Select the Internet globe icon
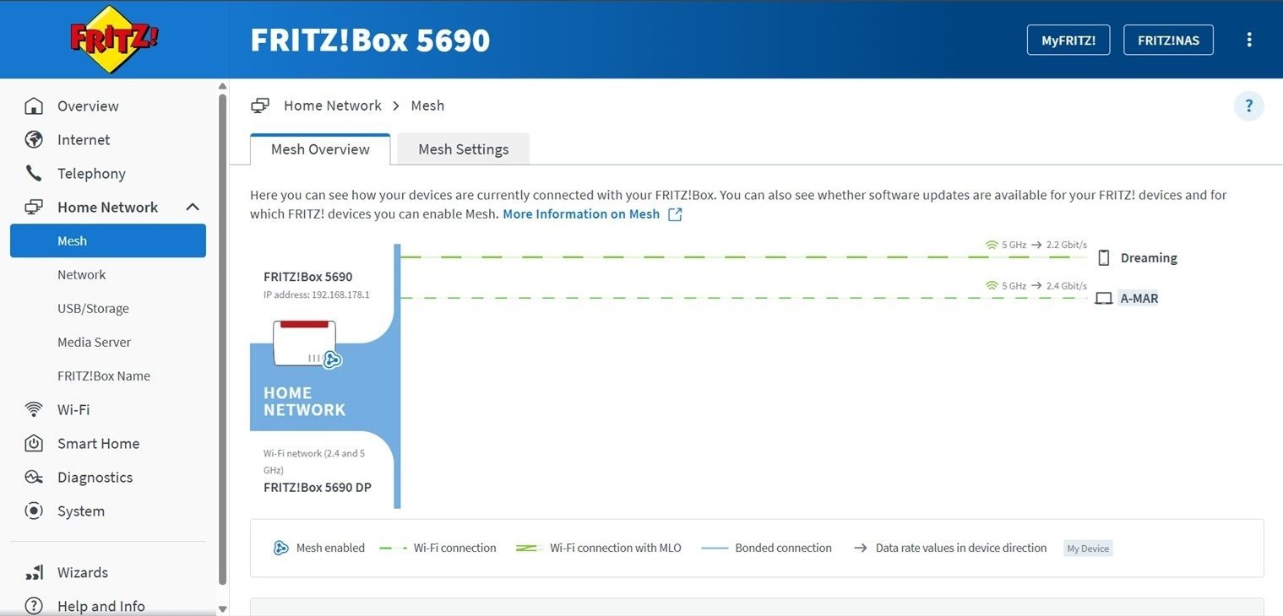This screenshot has width=1283, height=616. click(34, 140)
